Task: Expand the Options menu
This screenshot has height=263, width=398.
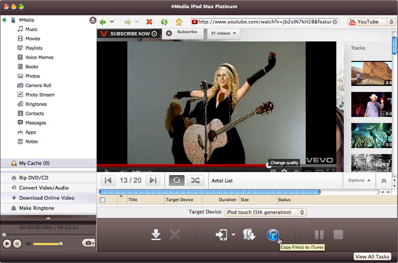Action: 359,180
